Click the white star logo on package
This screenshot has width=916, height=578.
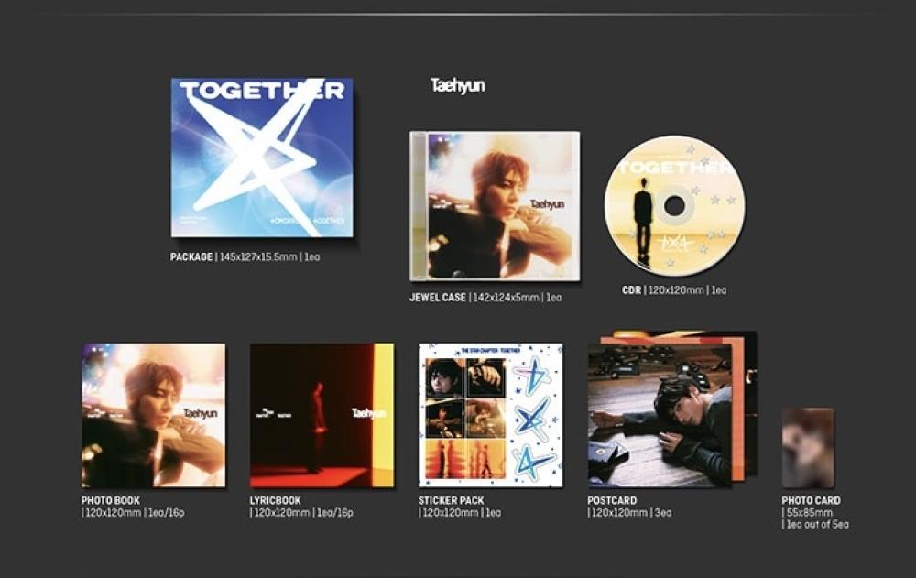click(257, 153)
